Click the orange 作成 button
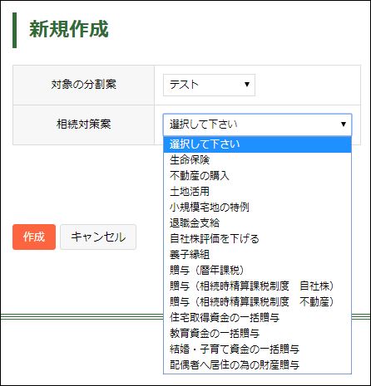 click(34, 237)
